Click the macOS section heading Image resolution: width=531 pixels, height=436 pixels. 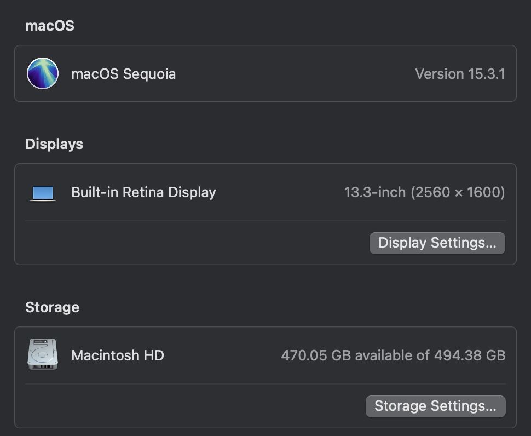pos(50,26)
